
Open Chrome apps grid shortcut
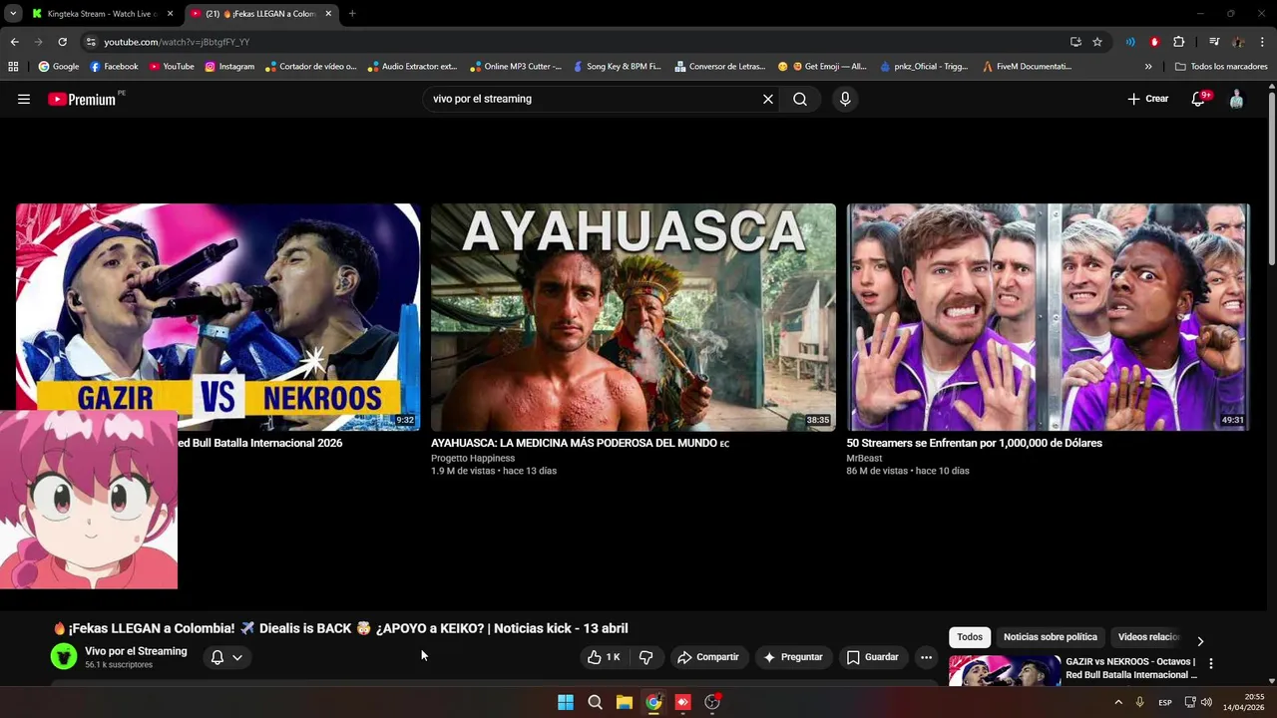click(x=13, y=67)
